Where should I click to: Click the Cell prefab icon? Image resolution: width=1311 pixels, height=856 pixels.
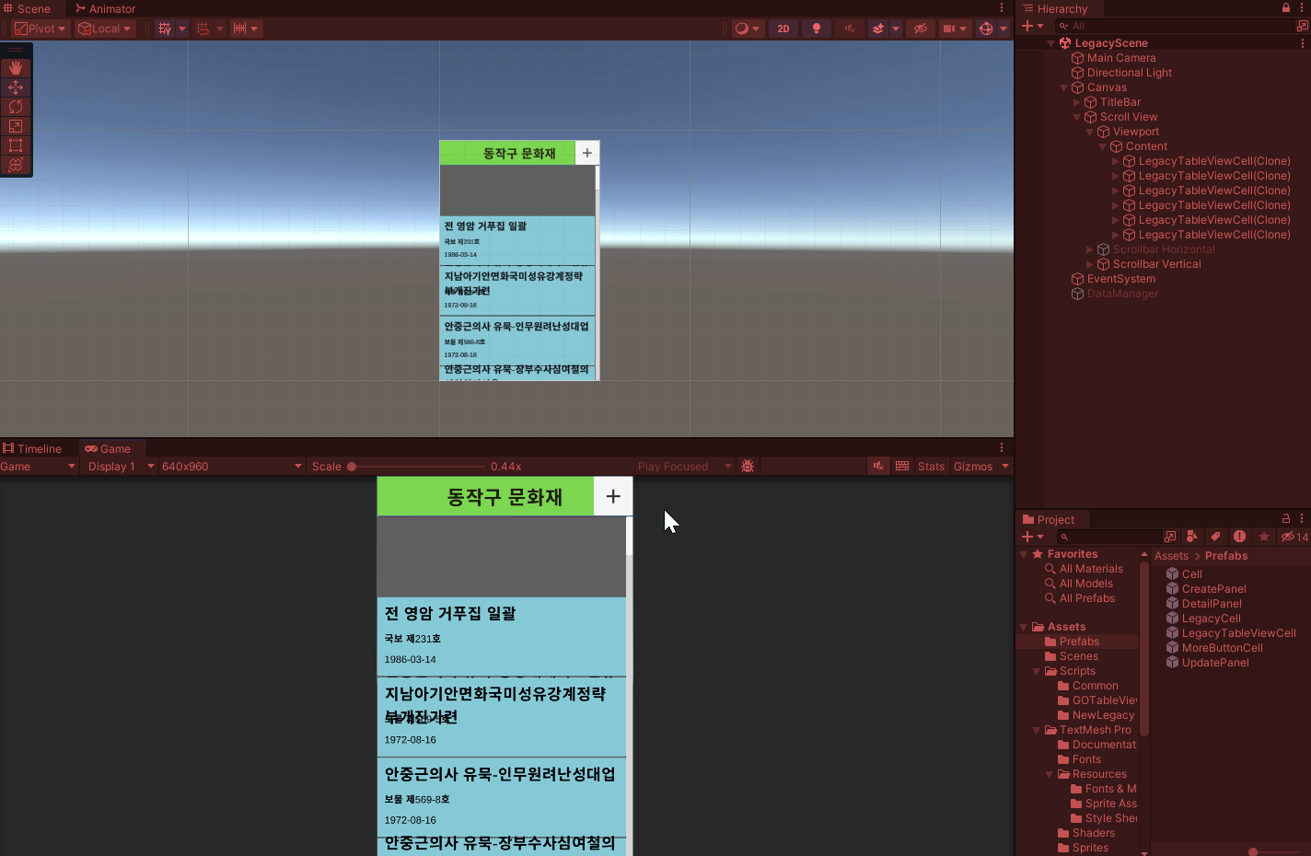pyautogui.click(x=1172, y=574)
